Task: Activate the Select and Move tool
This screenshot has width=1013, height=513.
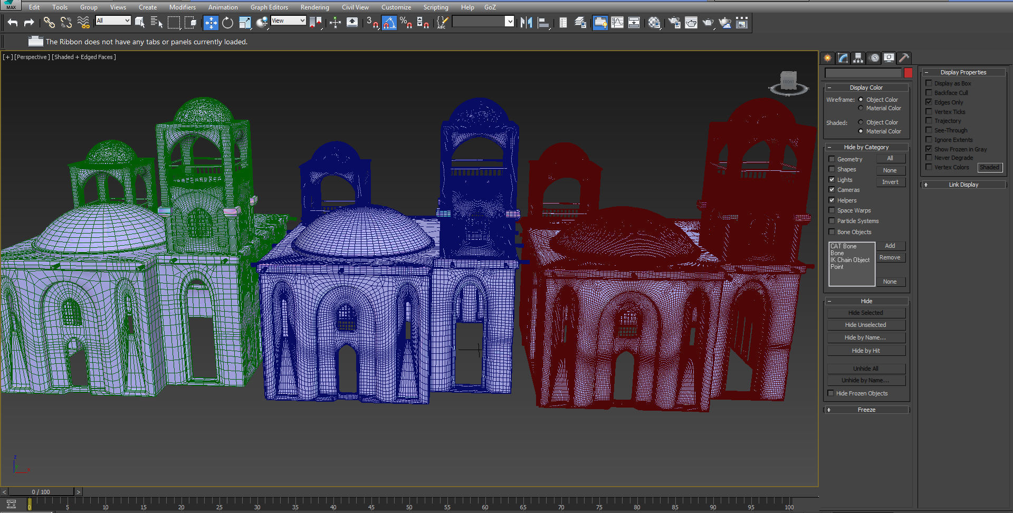Action: click(x=211, y=22)
